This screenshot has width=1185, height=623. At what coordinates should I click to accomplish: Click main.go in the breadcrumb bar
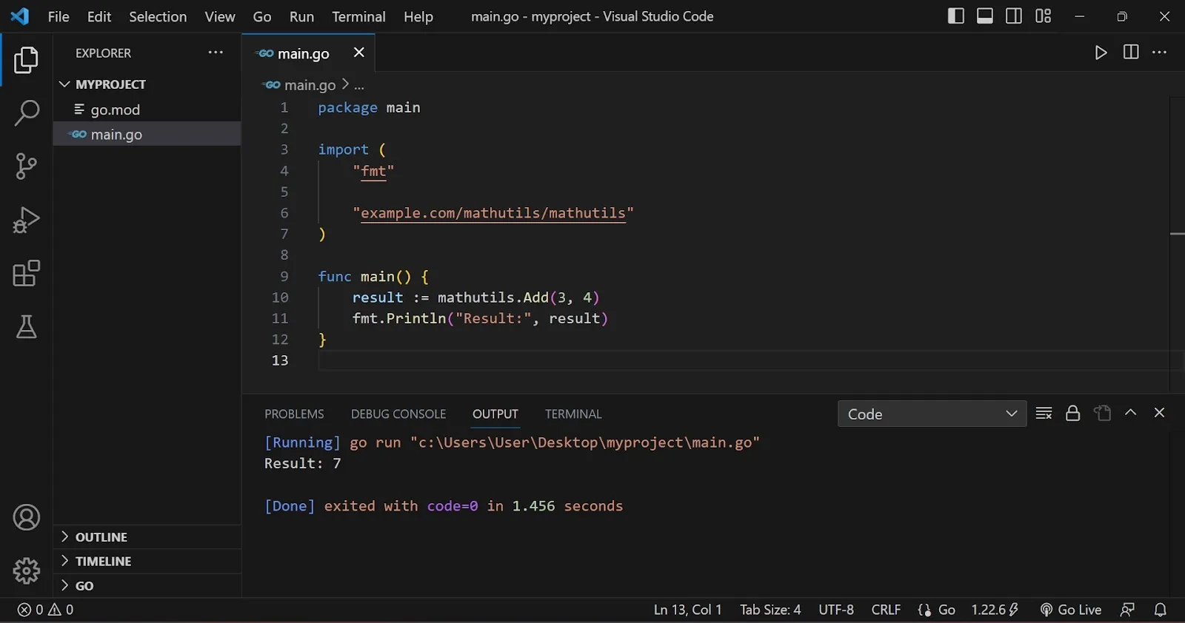pos(310,85)
